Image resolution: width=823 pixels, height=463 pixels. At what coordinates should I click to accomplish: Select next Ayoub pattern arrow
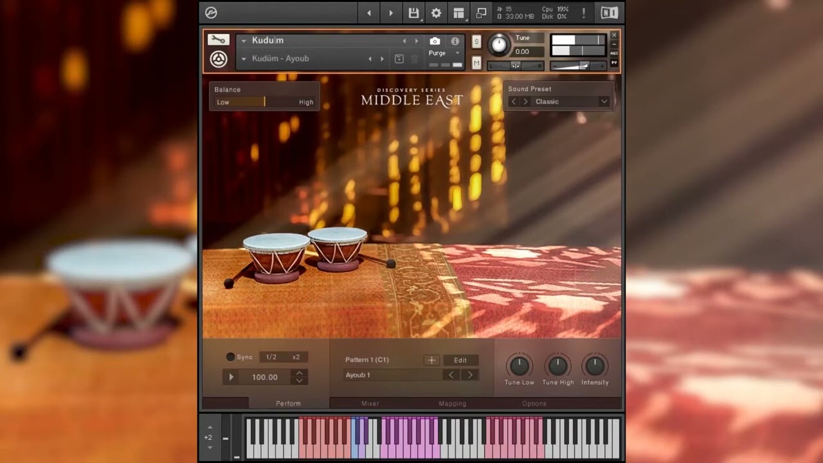pyautogui.click(x=470, y=375)
